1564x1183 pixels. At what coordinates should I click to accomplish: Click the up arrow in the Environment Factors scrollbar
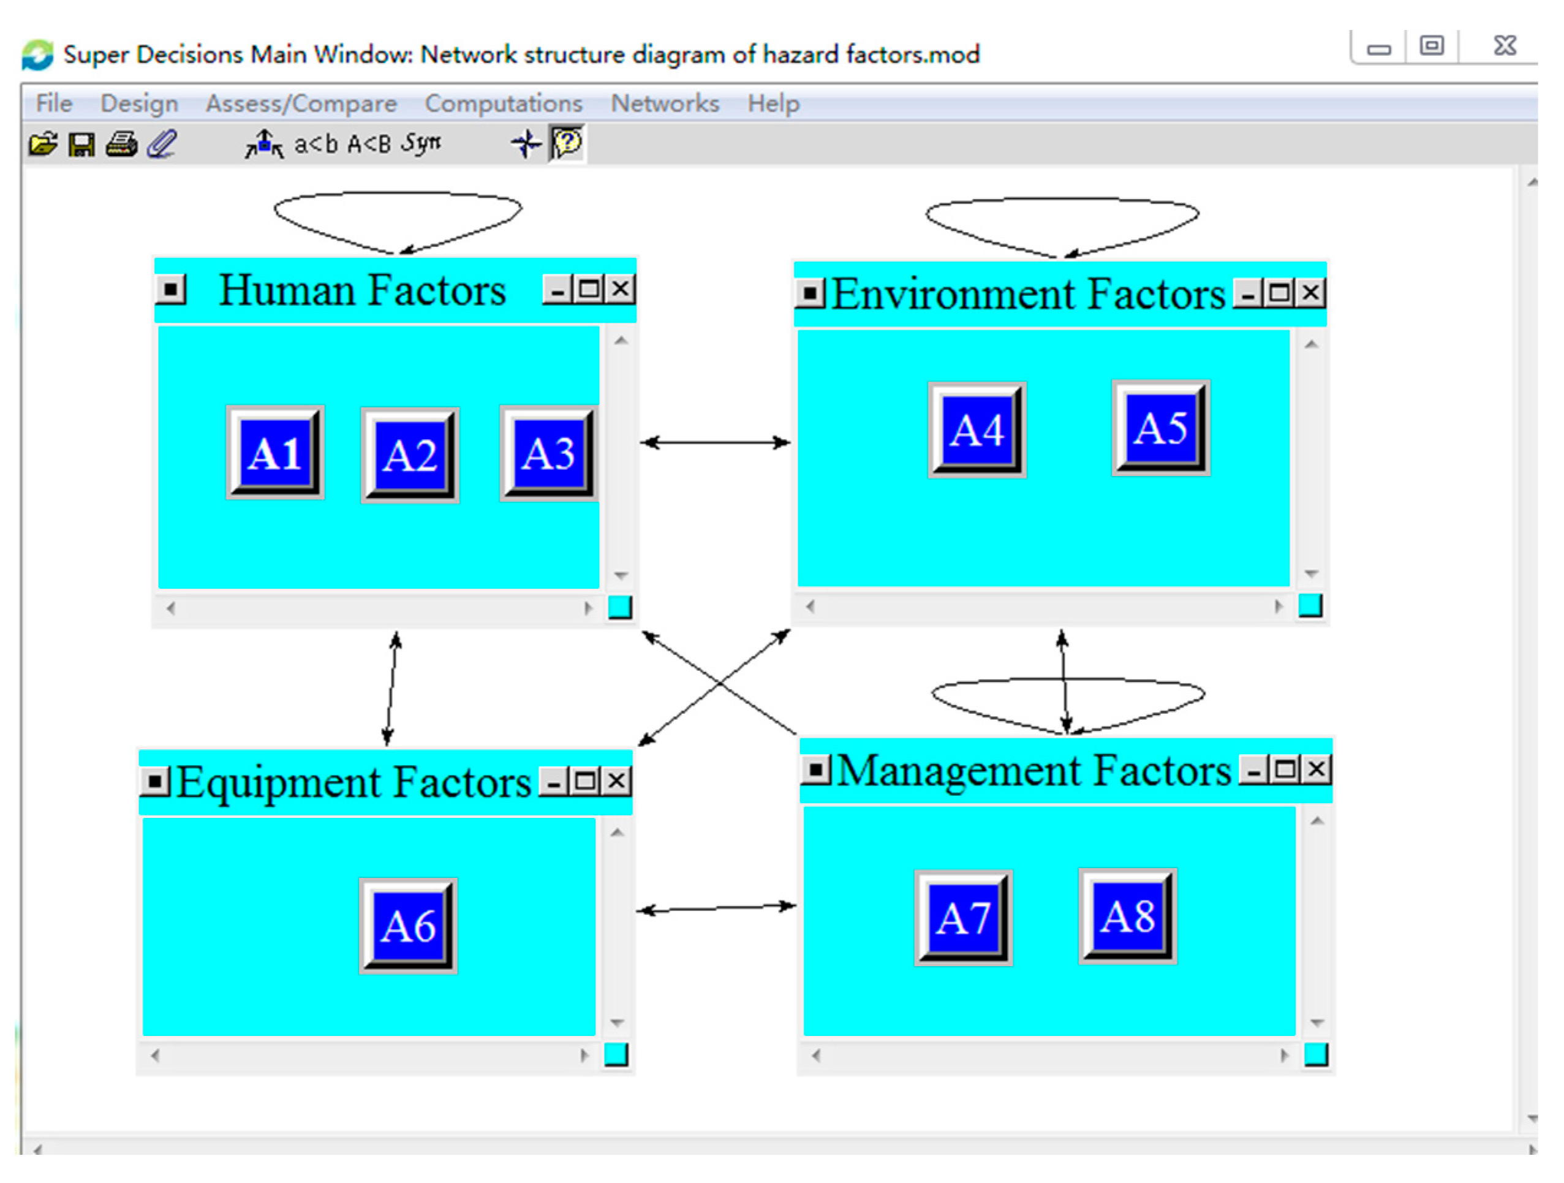point(1312,345)
